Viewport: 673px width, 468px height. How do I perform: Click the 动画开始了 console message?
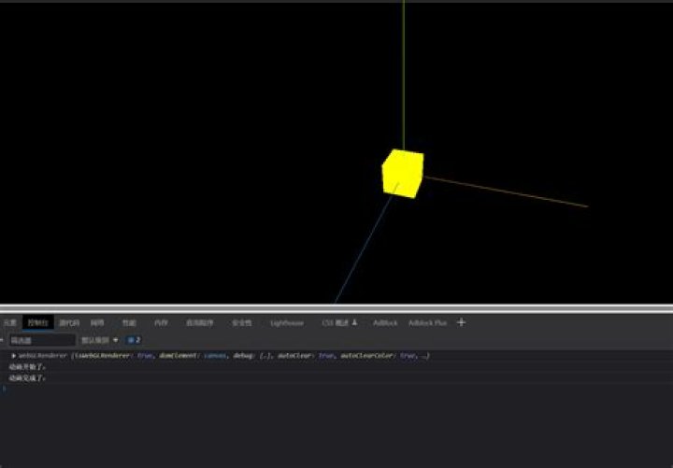point(27,367)
